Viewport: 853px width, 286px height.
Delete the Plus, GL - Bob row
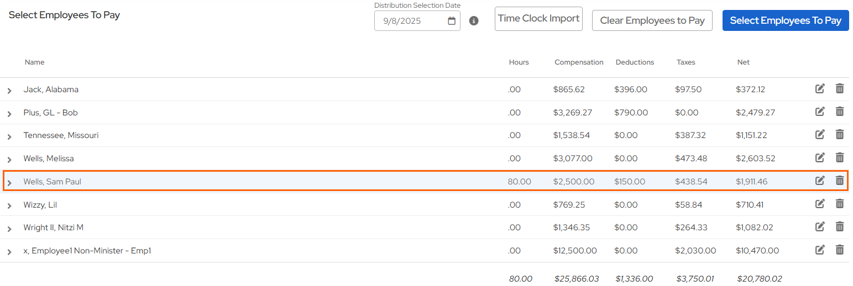[x=839, y=112]
